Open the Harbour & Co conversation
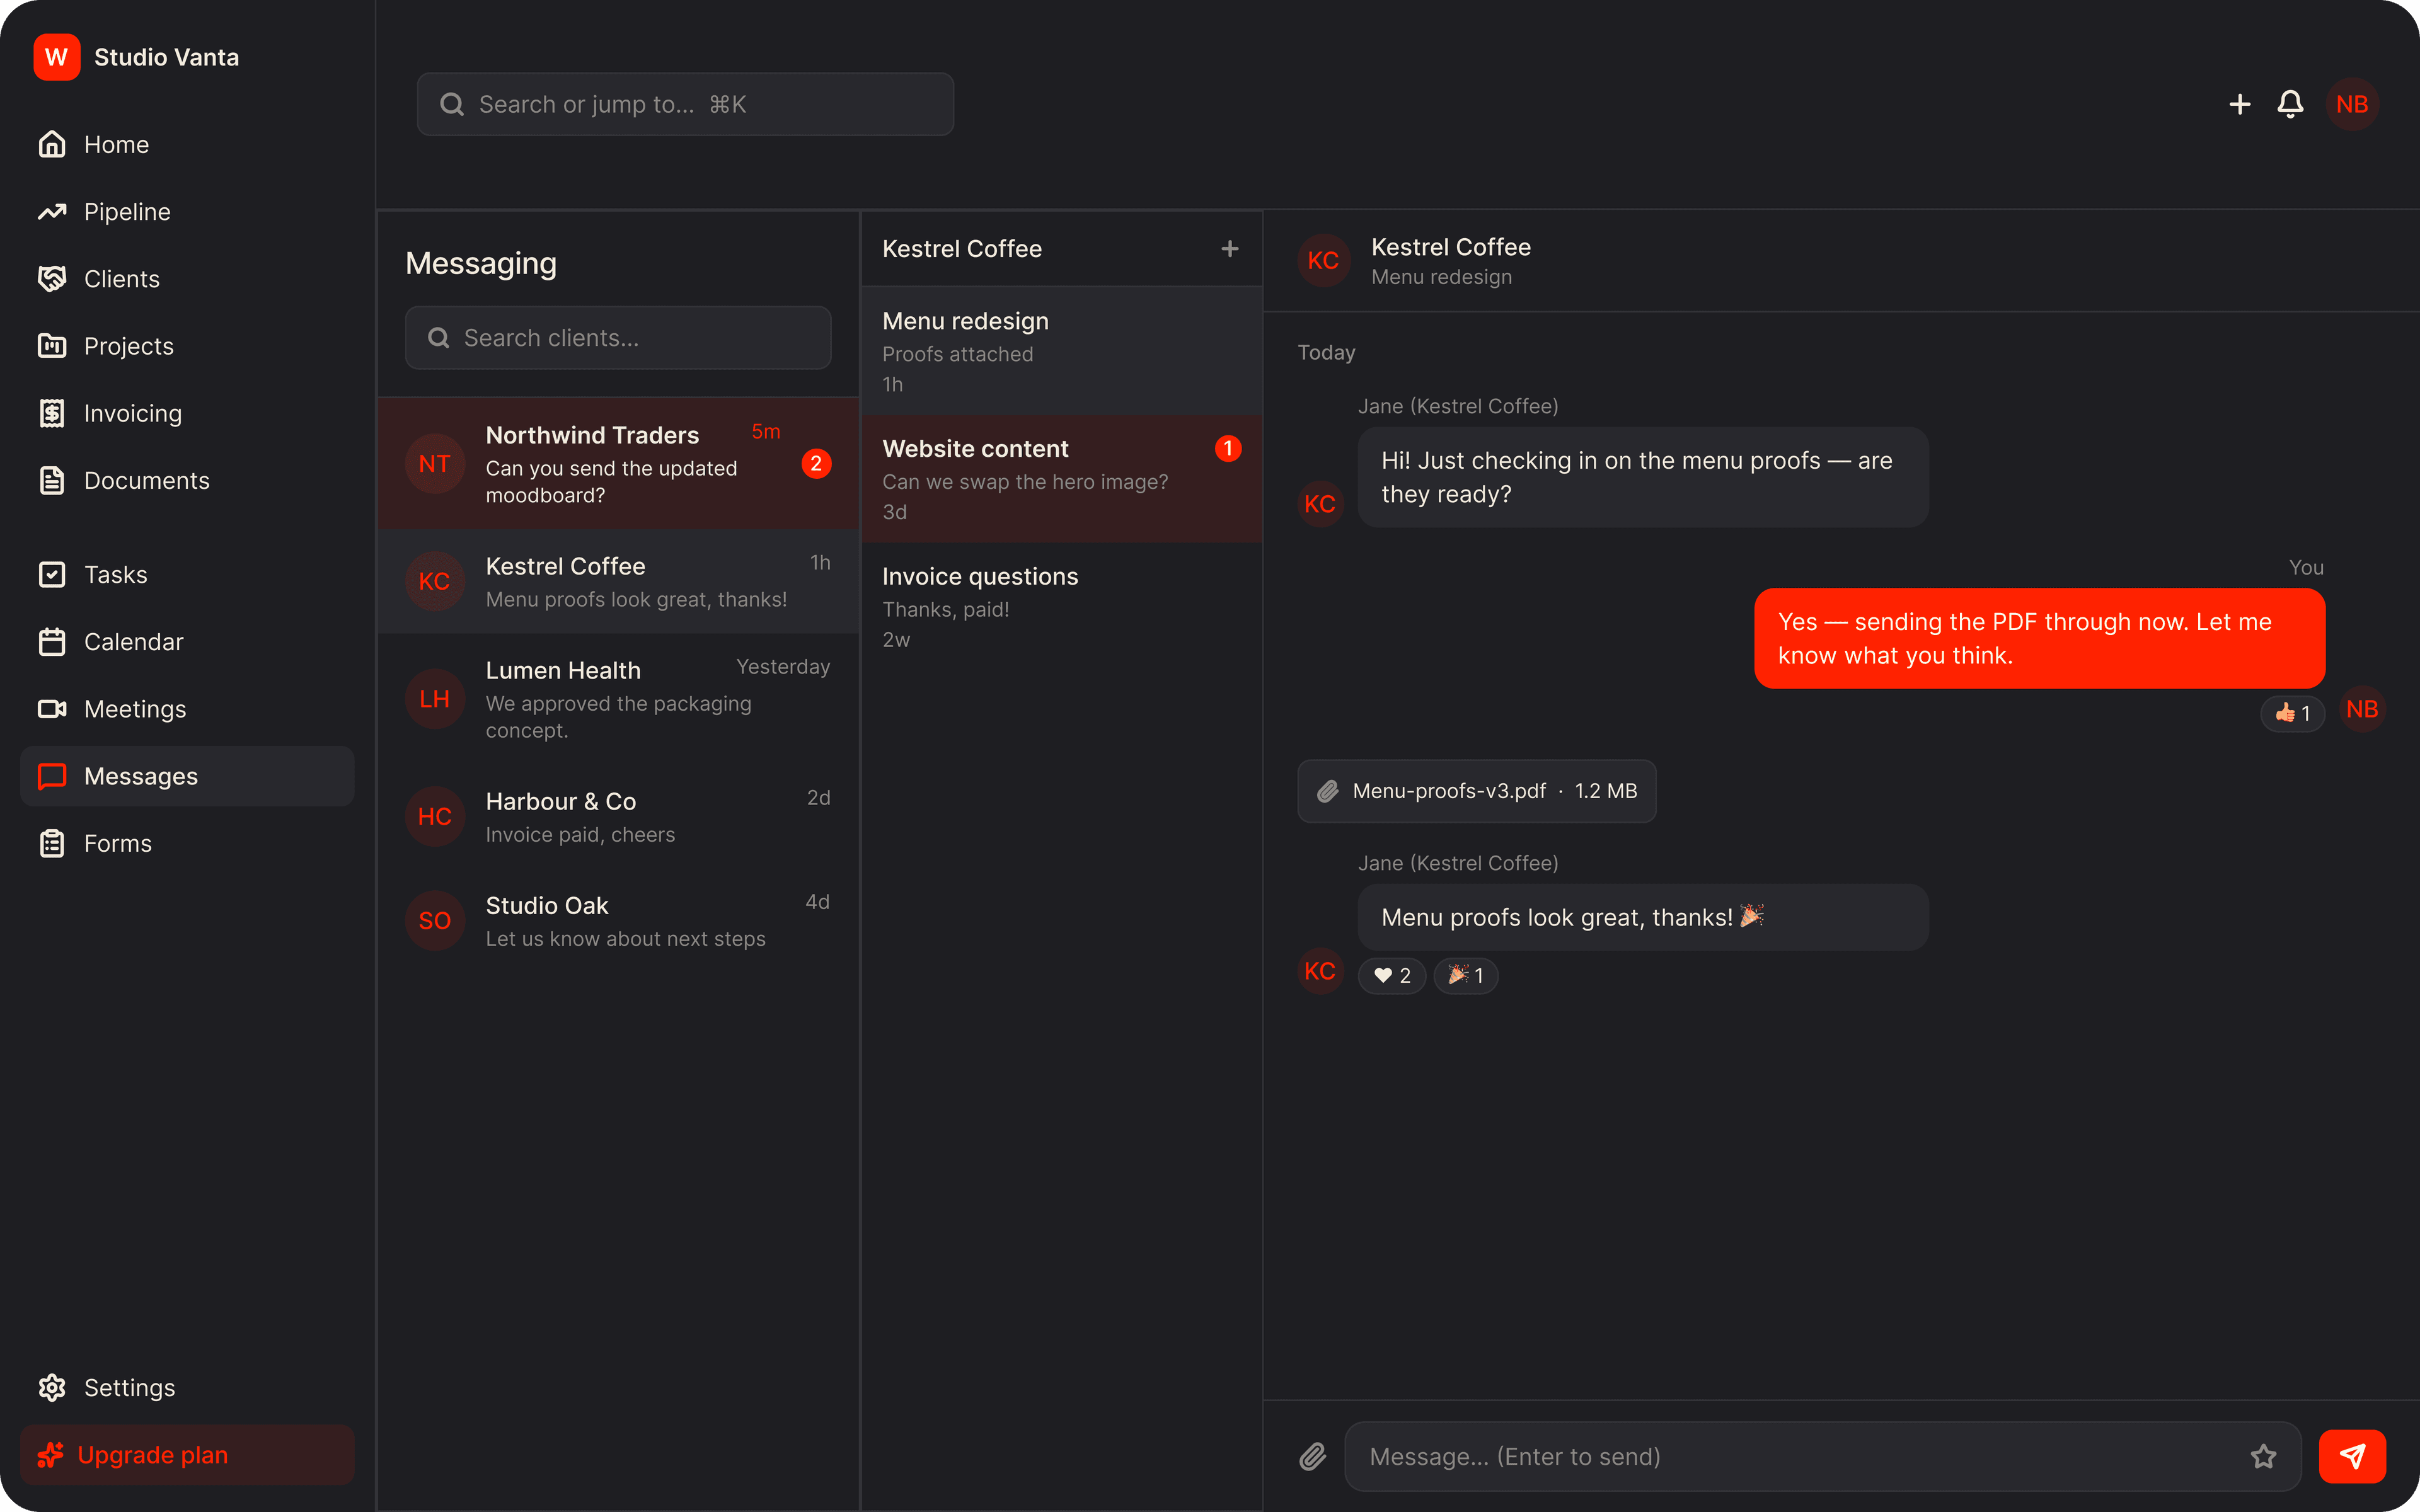Image resolution: width=2420 pixels, height=1512 pixels. pos(618,817)
